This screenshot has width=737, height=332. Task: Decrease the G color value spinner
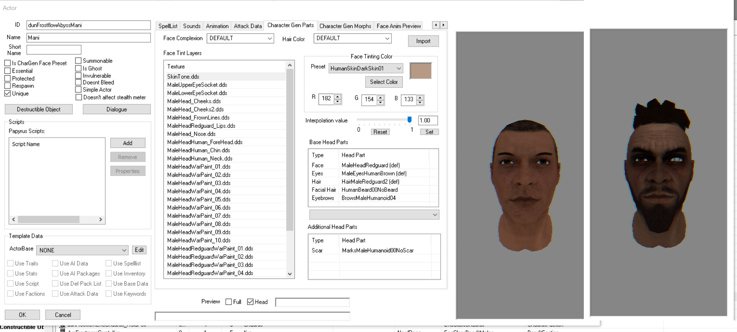coord(381,102)
